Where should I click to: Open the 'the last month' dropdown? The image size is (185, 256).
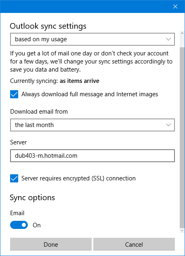pos(92,125)
